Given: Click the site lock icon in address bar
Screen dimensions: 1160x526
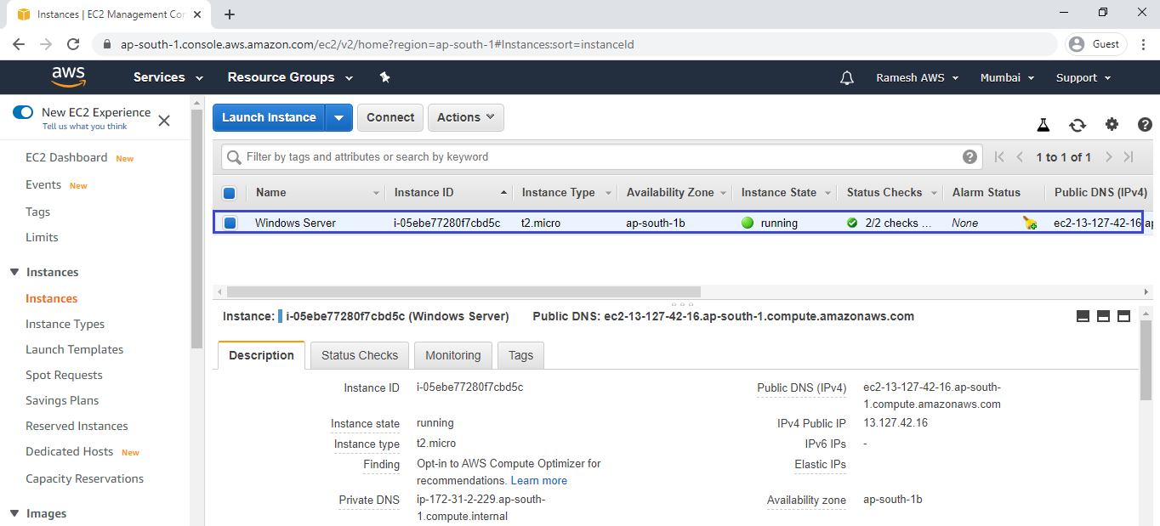Looking at the screenshot, I should point(106,44).
